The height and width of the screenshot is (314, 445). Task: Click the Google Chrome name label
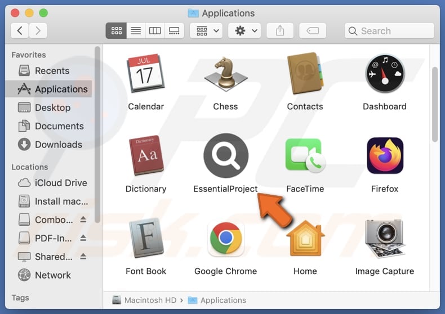click(226, 271)
